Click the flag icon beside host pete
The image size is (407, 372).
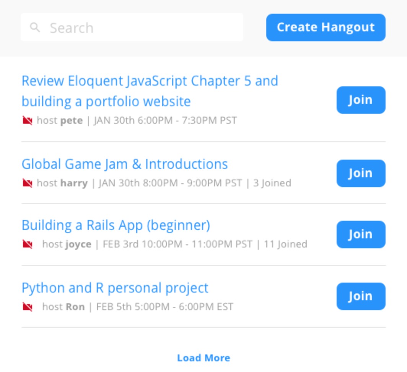27,120
